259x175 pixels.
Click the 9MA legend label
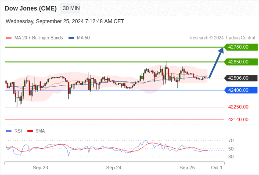(x=40, y=131)
